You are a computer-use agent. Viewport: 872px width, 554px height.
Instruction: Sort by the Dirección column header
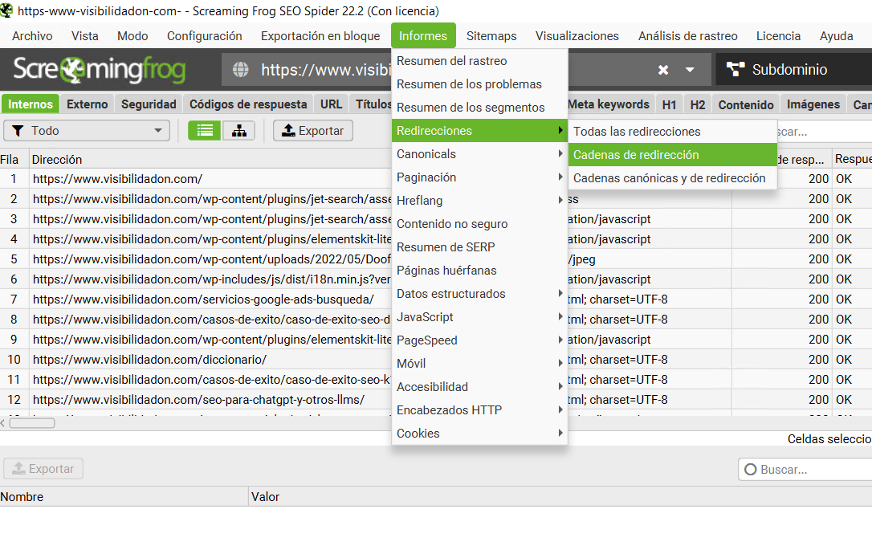(x=210, y=160)
